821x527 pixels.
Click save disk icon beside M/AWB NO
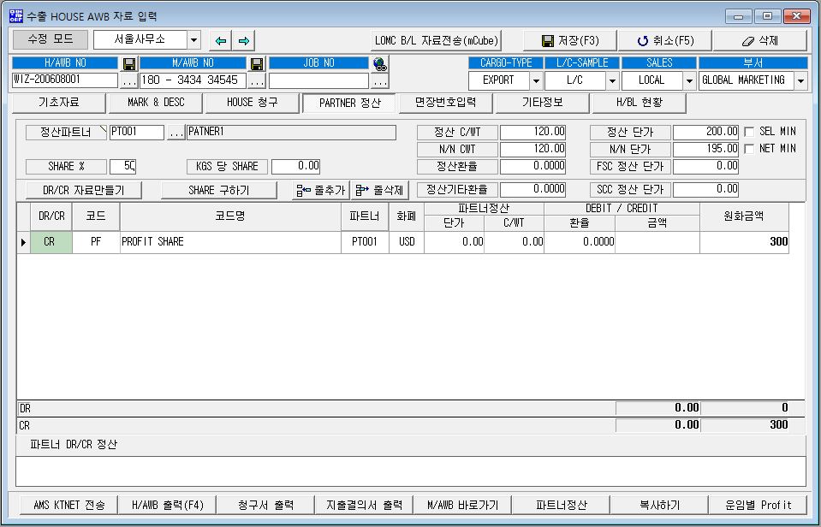pyautogui.click(x=257, y=64)
